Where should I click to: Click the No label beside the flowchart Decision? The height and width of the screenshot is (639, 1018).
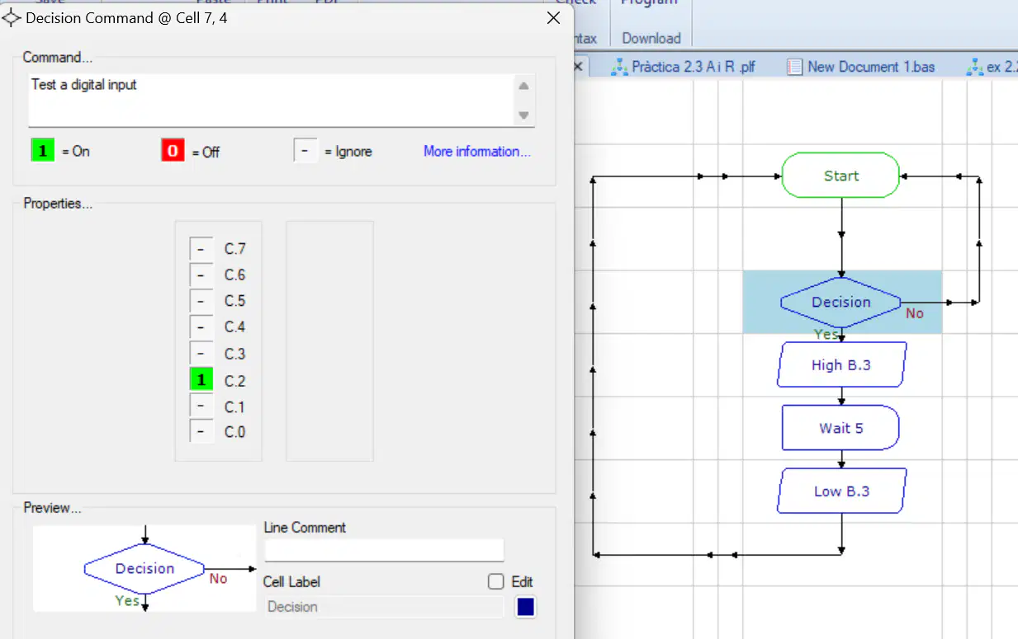(915, 313)
